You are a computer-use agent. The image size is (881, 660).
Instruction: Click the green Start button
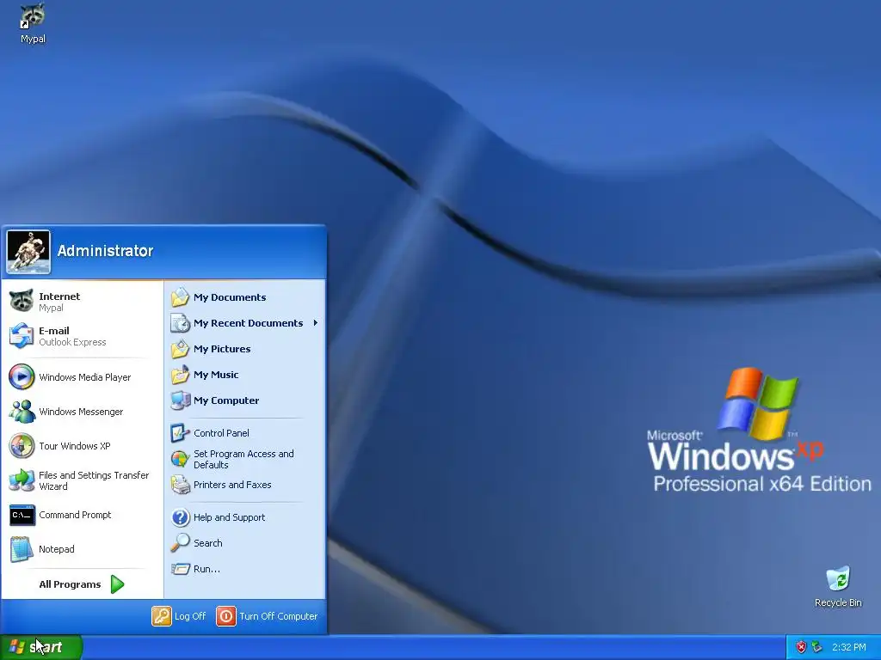pos(41,647)
